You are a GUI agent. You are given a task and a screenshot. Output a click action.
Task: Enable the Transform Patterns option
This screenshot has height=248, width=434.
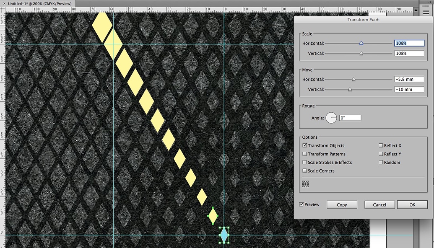pos(304,154)
